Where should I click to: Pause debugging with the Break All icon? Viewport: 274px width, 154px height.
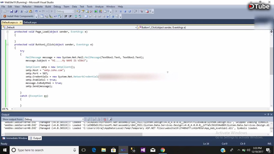[x=121, y=12]
